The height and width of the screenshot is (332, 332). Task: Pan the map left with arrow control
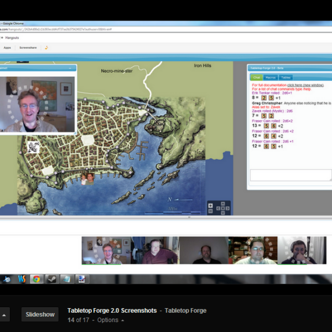218,209
